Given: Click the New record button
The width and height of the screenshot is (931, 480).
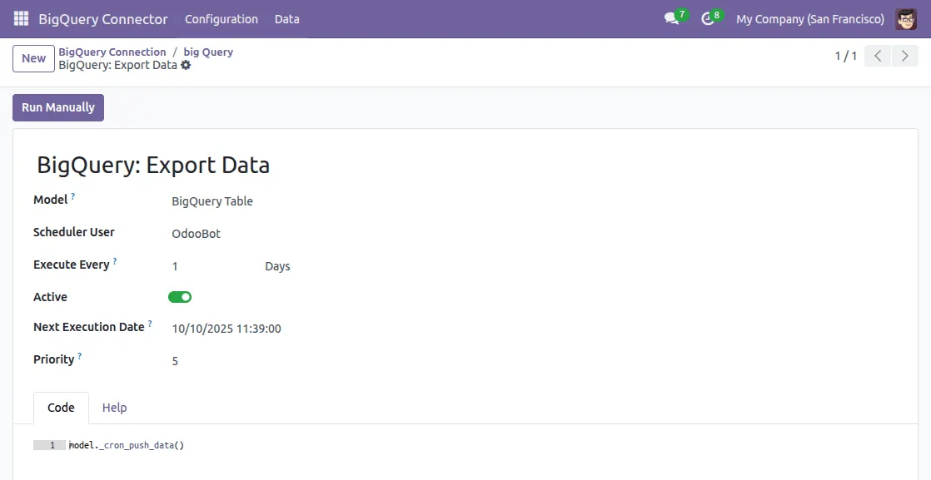Looking at the screenshot, I should 33,58.
